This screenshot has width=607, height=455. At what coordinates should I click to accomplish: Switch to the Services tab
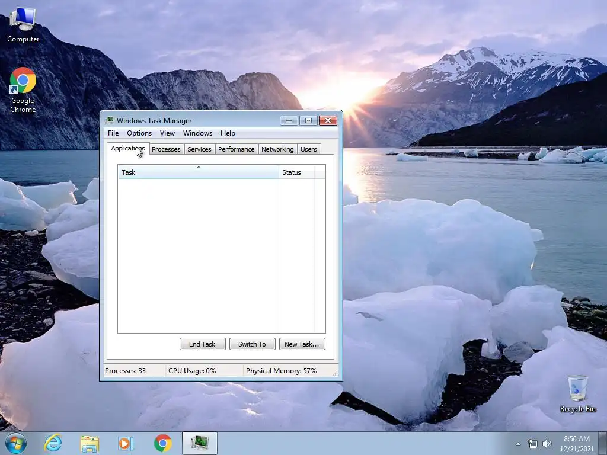(x=199, y=149)
